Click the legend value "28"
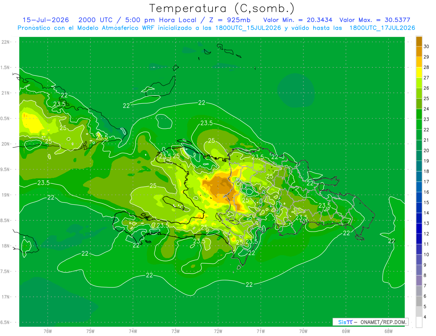436x336 pixels. tap(427, 67)
